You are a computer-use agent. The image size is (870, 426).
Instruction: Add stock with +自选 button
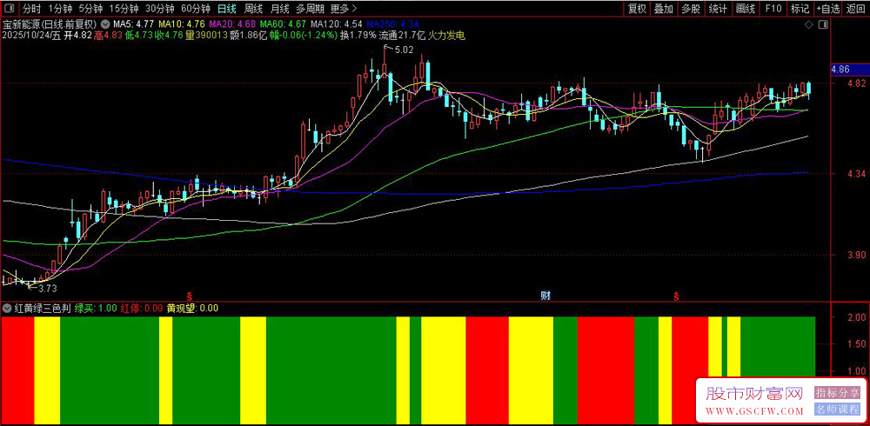[828, 9]
